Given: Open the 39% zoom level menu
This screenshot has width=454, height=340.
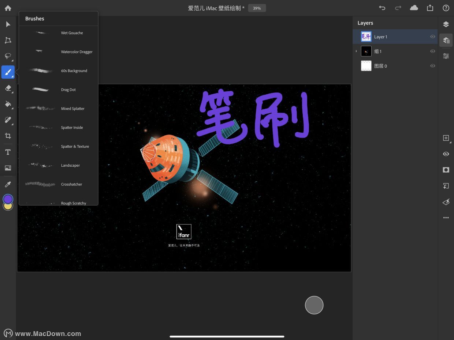Looking at the screenshot, I should click(257, 8).
